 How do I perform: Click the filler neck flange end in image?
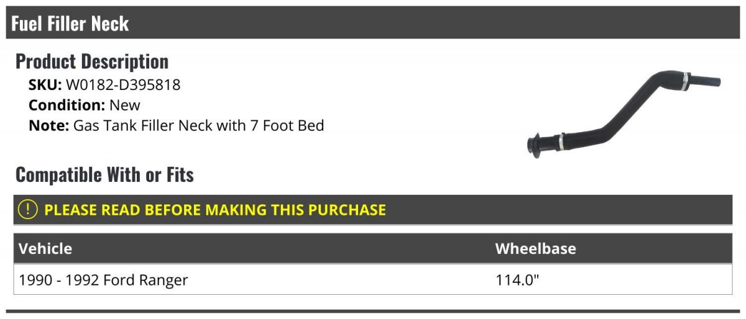(x=533, y=146)
